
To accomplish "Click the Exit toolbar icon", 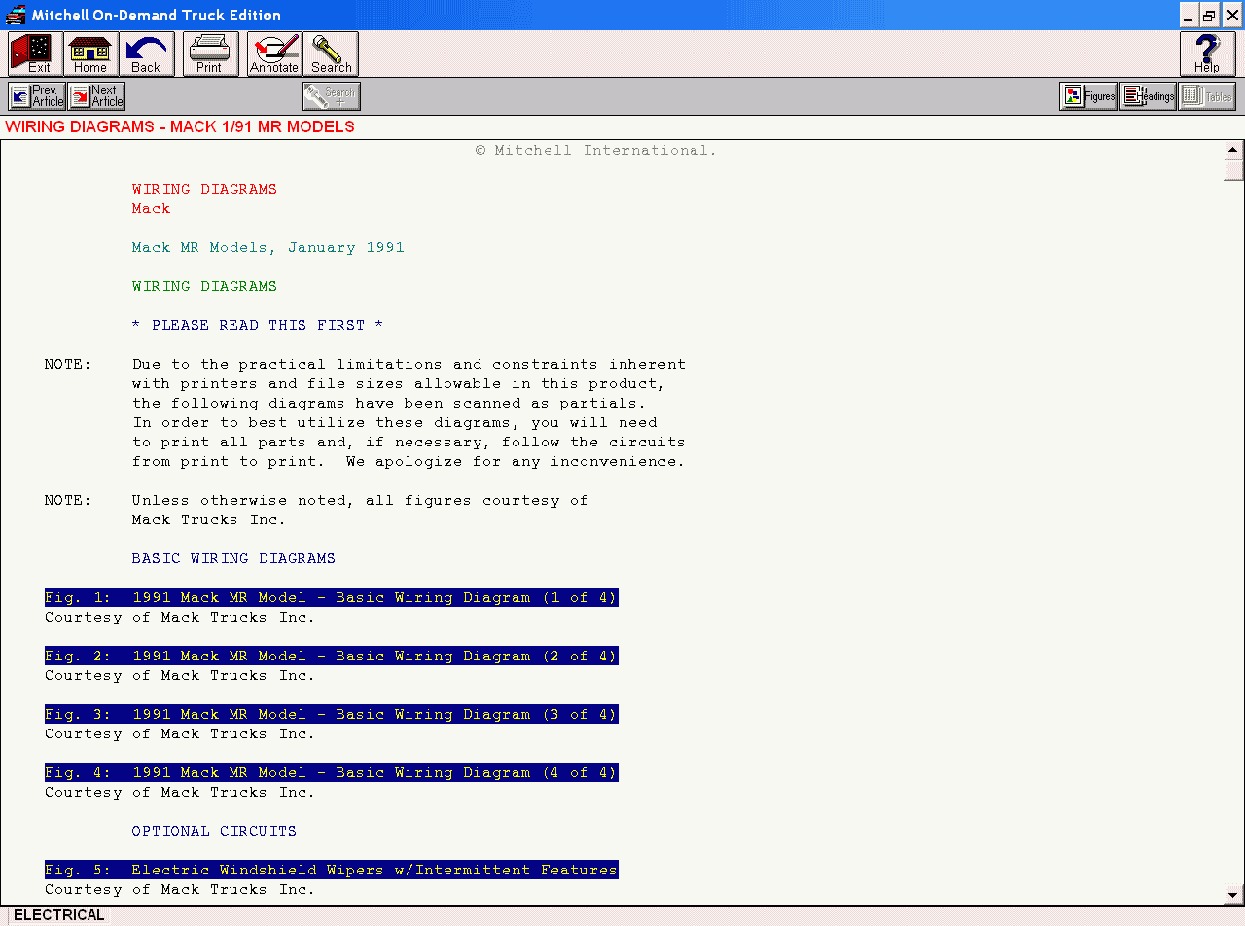I will [36, 53].
